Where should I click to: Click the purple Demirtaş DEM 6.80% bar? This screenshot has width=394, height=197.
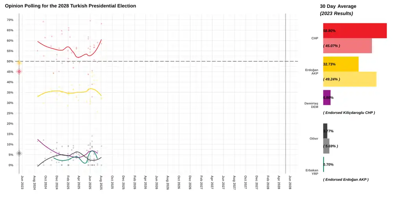coord(327,97)
